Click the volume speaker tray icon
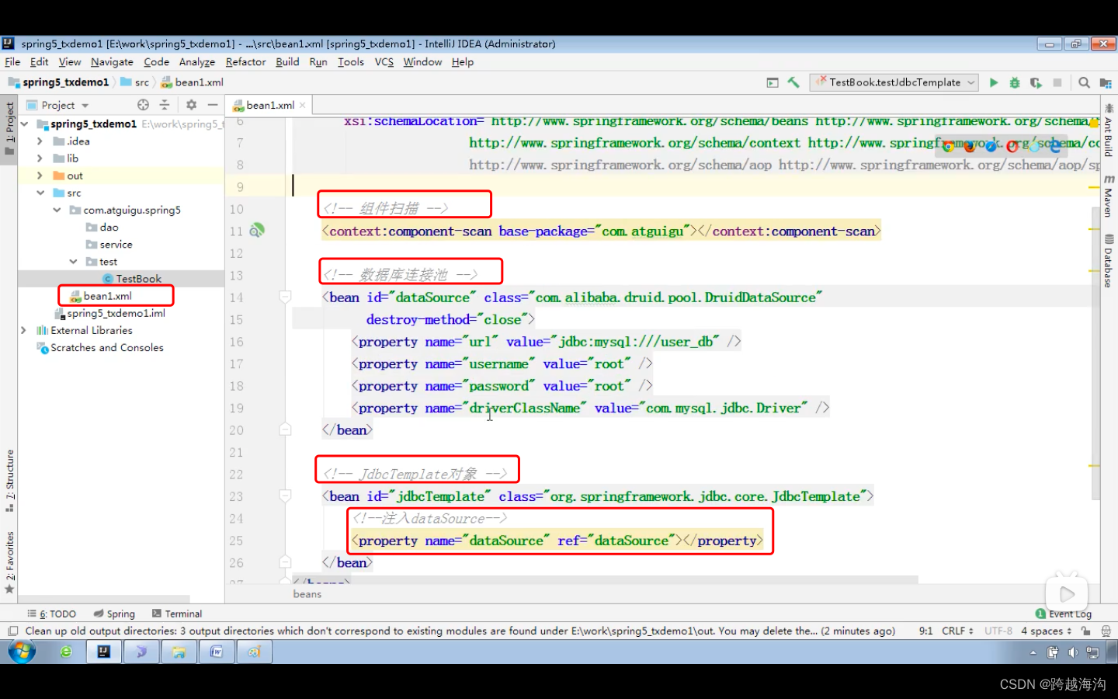This screenshot has width=1118, height=699. point(1073,652)
